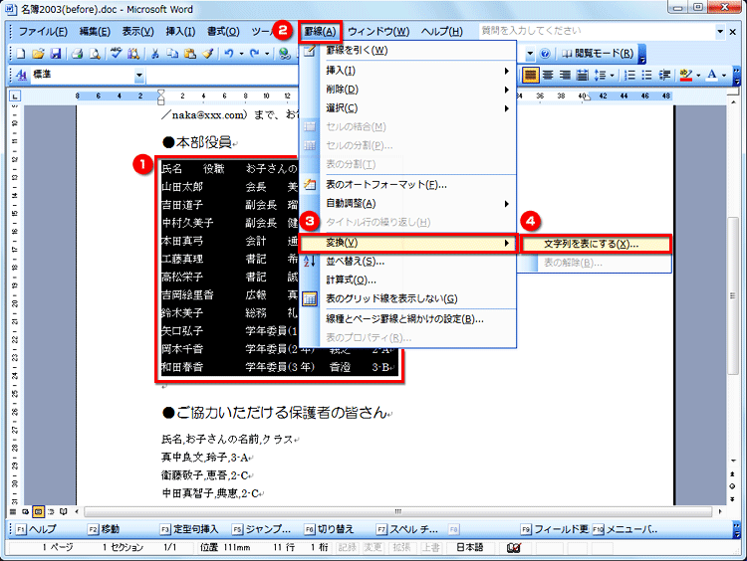
Task: Paste from clipboard icon
Action: 189,54
